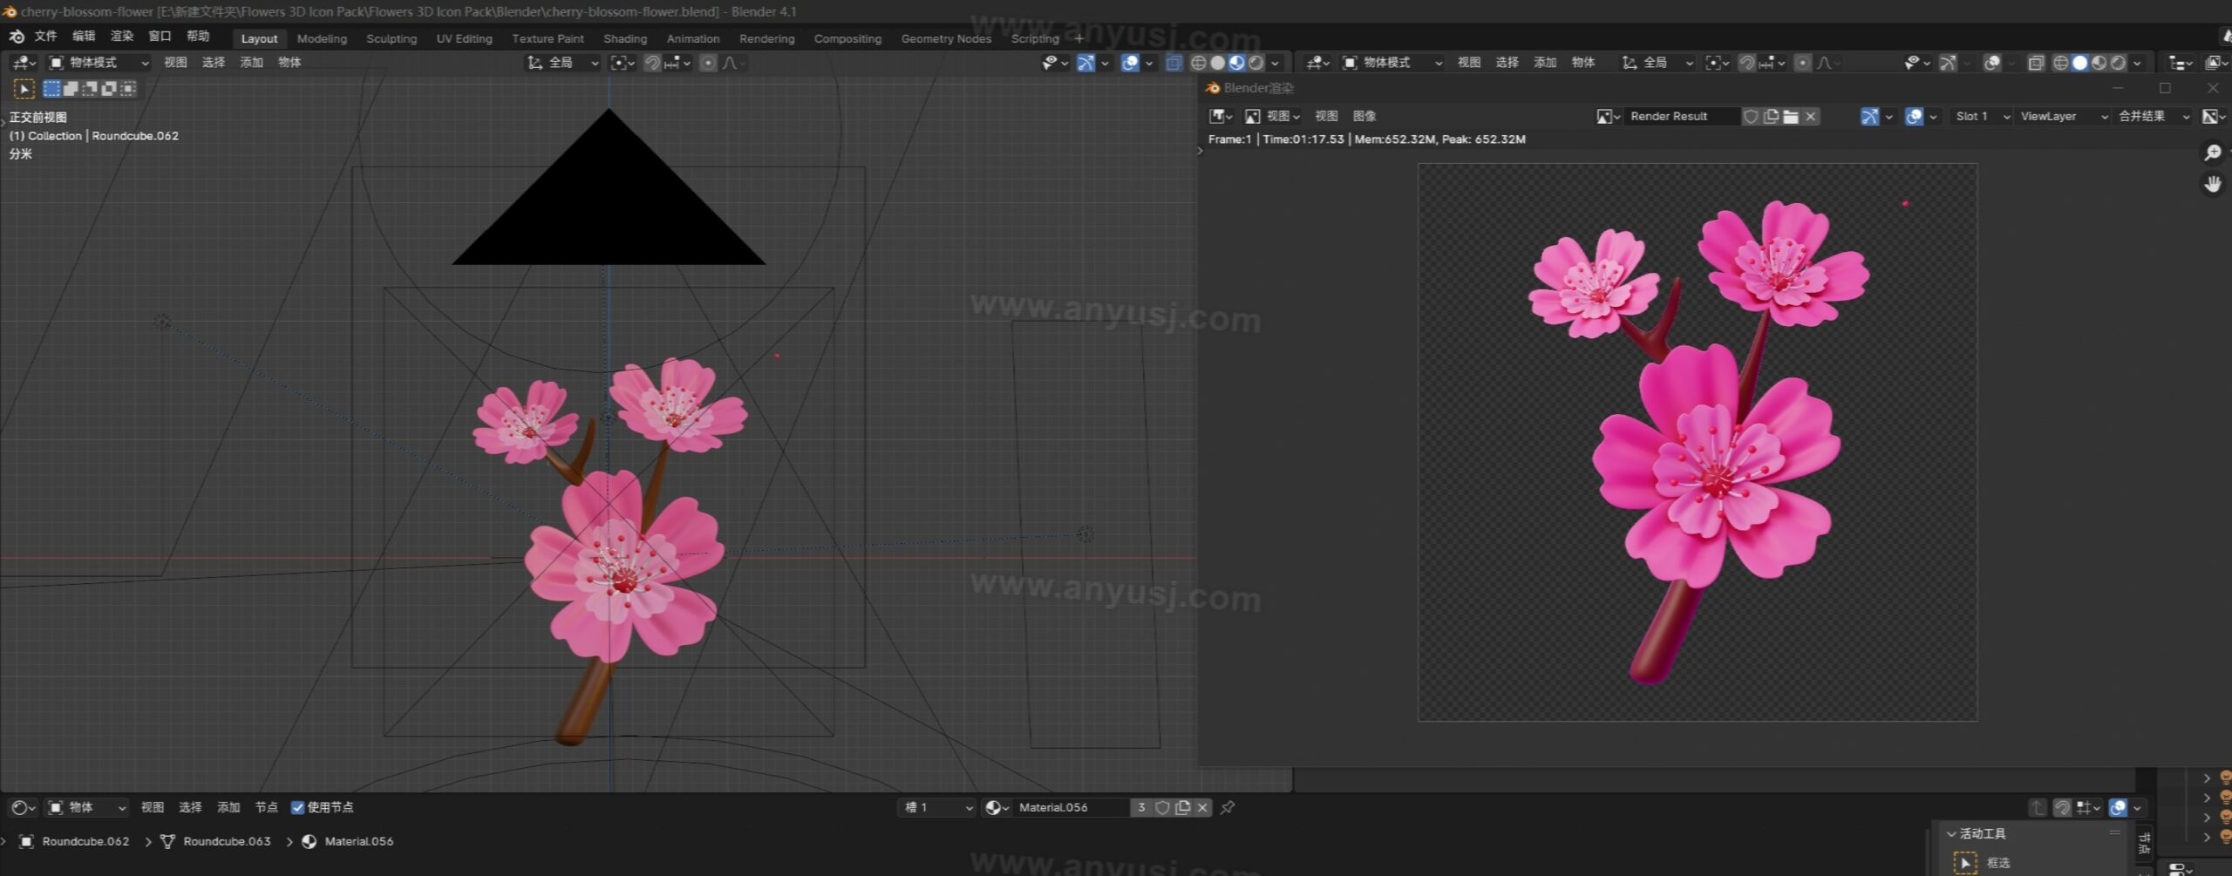Toggle gizmo display in left viewport
Screen dimensions: 2232x876
click(1085, 63)
